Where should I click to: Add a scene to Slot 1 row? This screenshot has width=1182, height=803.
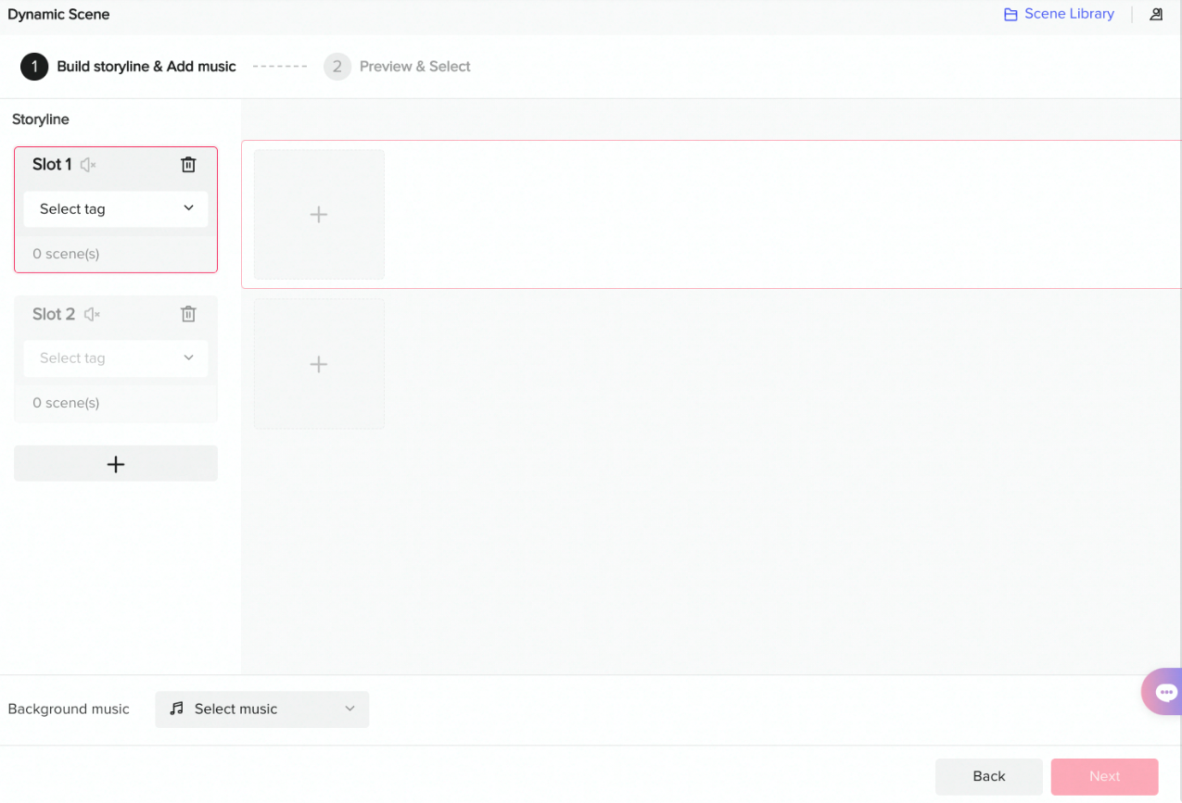pos(319,215)
